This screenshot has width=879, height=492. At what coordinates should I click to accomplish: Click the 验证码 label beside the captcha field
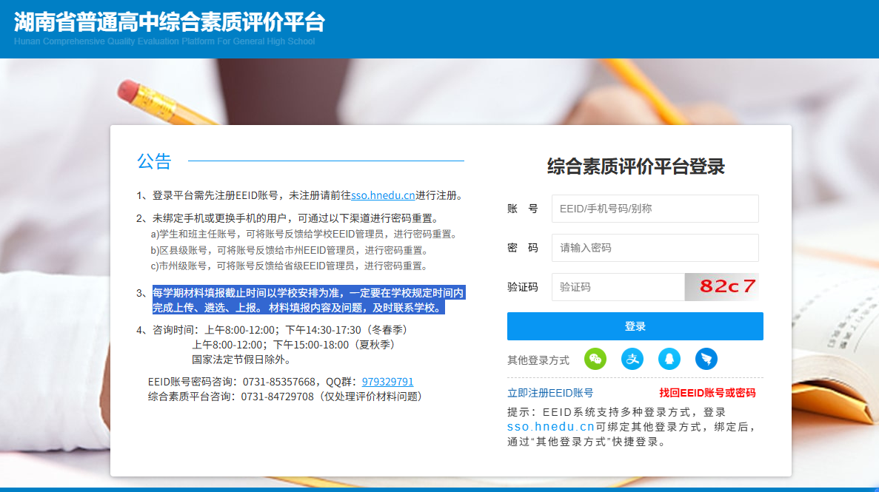[522, 287]
